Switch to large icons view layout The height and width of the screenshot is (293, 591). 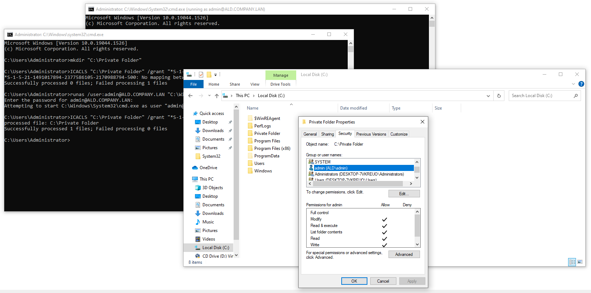[580, 262]
